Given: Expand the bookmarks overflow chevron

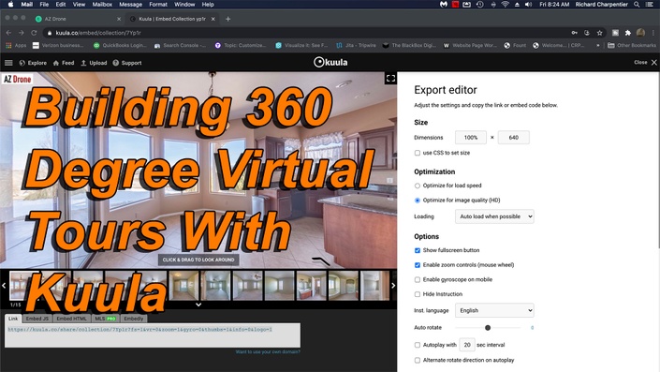Looking at the screenshot, I should (x=597, y=46).
